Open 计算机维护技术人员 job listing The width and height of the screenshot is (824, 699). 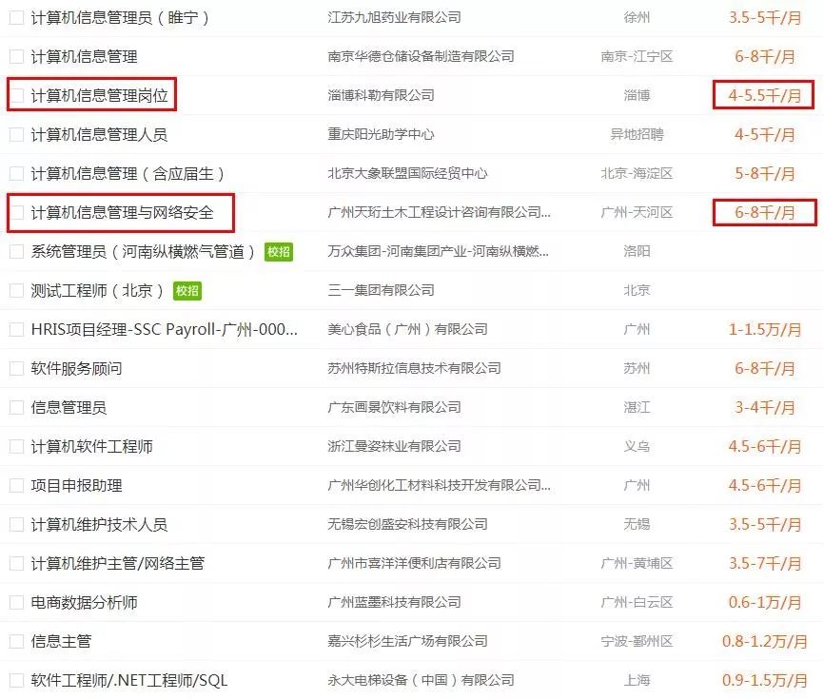[99, 524]
